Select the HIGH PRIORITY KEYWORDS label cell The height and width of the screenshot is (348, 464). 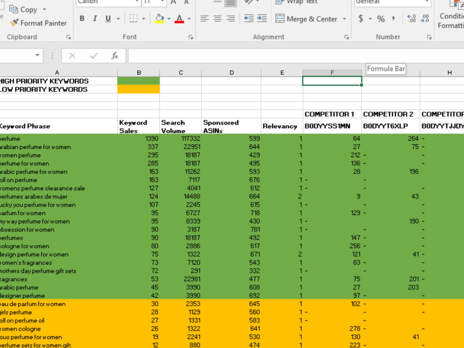[x=58, y=81]
